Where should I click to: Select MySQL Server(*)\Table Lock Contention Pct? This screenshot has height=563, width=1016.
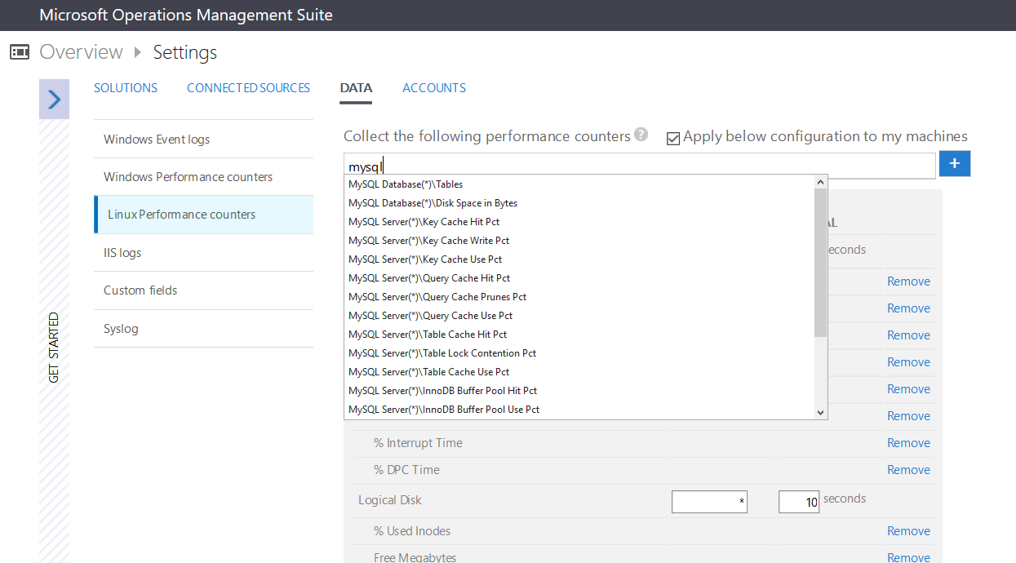579,353
